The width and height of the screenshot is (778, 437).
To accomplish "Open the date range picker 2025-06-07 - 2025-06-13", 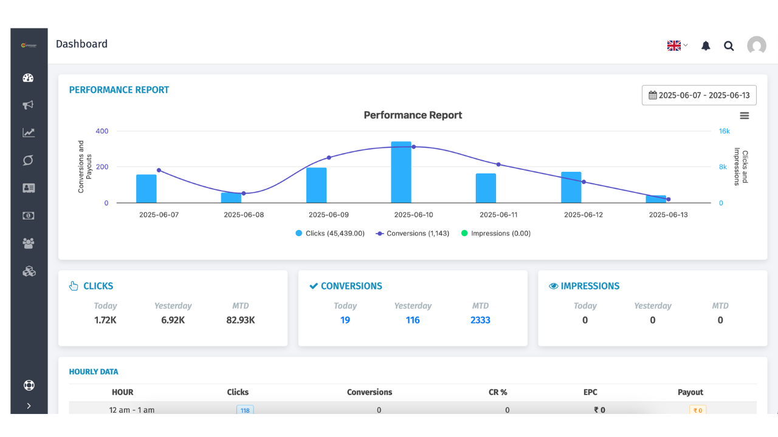I will 699,95.
